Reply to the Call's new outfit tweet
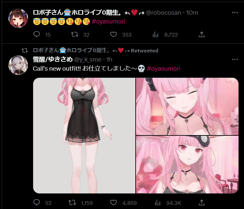 point(36,202)
